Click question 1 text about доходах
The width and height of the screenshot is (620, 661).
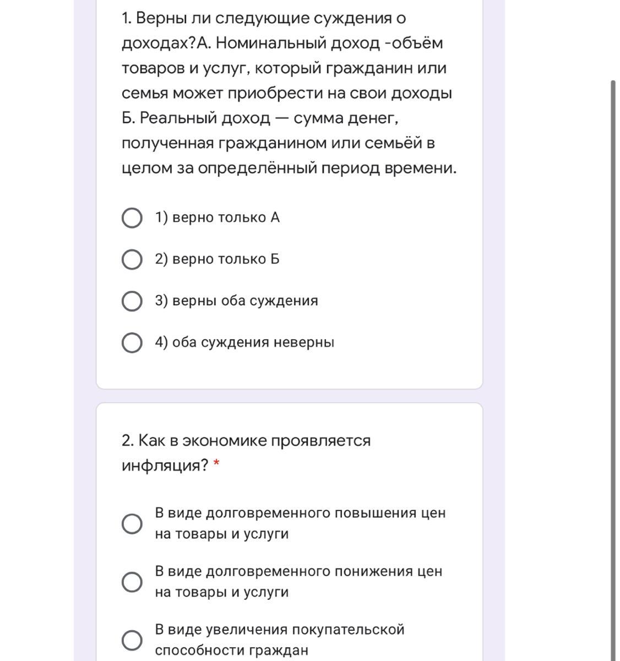click(x=289, y=93)
